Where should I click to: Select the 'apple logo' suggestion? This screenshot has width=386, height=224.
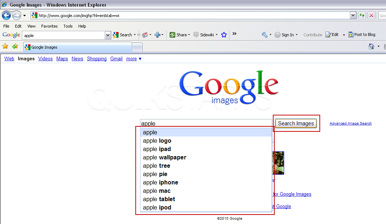(206, 141)
